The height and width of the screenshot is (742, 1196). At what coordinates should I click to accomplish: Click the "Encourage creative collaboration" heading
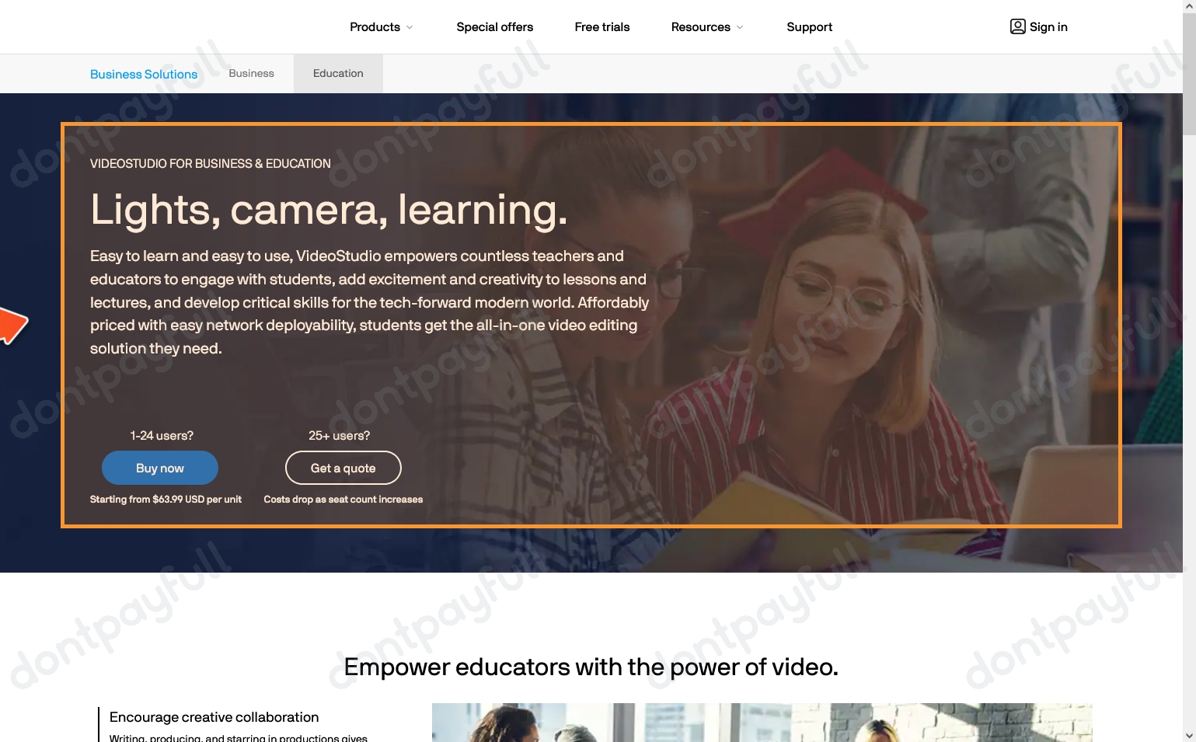point(214,716)
